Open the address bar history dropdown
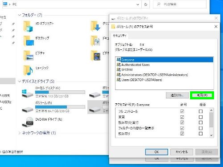223x167 pixels. tap(138, 4)
